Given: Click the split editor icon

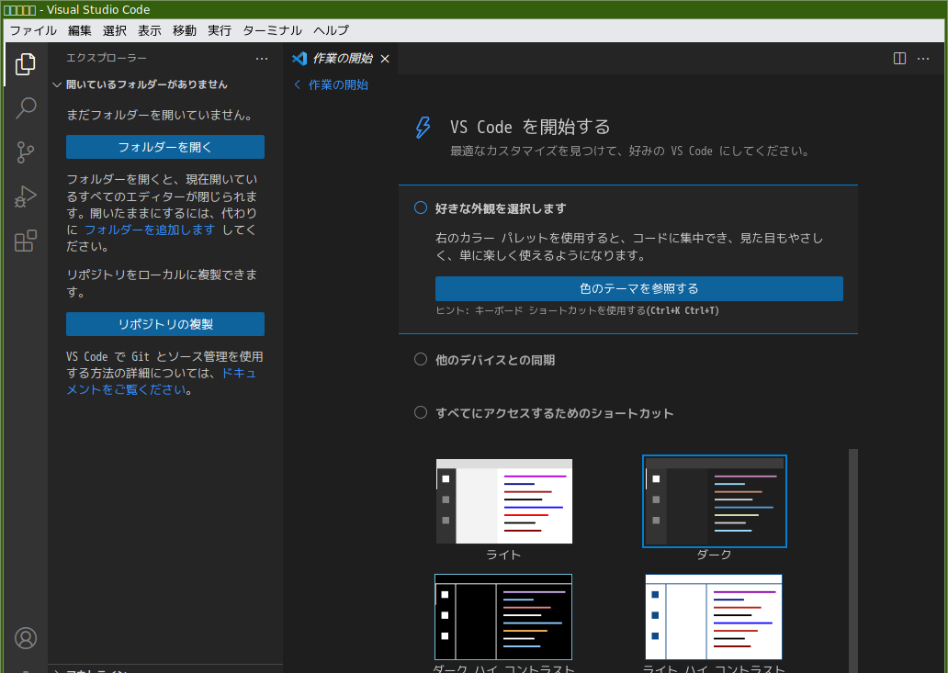Looking at the screenshot, I should point(899,59).
